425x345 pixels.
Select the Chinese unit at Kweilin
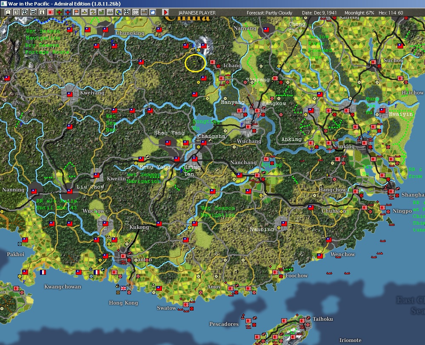point(97,175)
